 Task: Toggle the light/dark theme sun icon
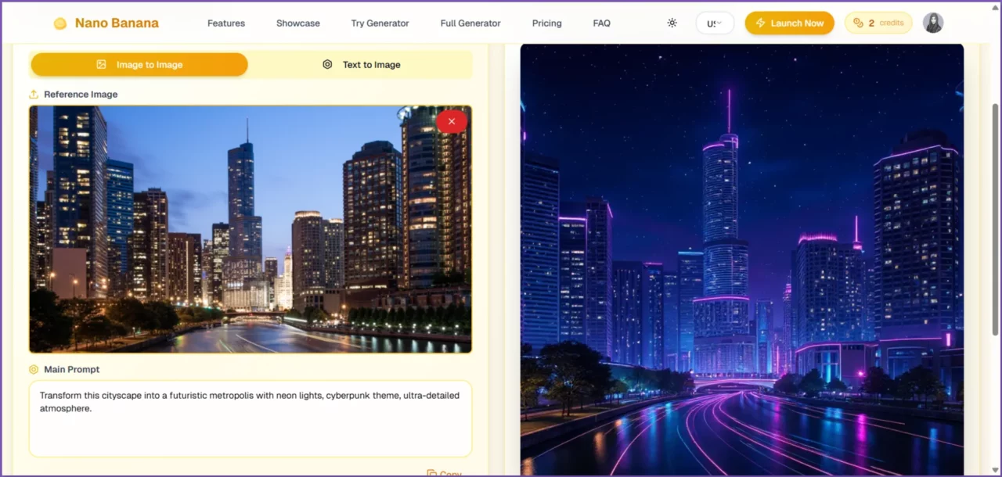pyautogui.click(x=672, y=23)
